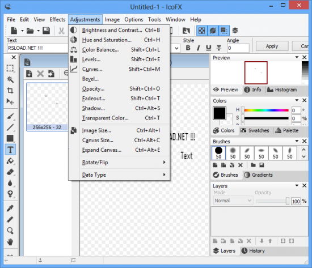Click the black foreground color swatch
This screenshot has width=312, height=268.
(220, 113)
